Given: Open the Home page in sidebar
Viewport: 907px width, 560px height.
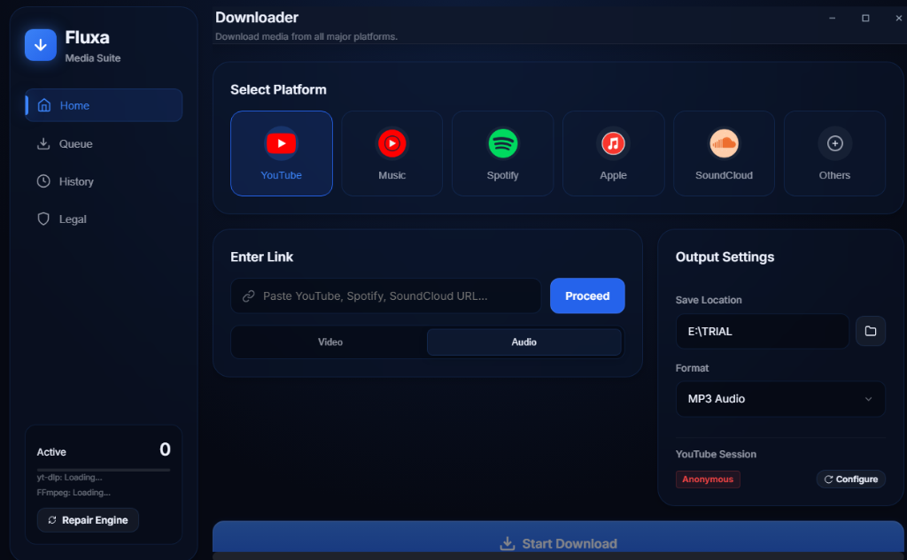Looking at the screenshot, I should click(104, 105).
